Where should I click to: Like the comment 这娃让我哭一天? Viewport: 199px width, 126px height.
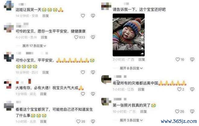83,16
